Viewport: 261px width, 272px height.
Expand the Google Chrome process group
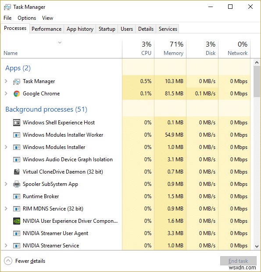tap(6, 94)
